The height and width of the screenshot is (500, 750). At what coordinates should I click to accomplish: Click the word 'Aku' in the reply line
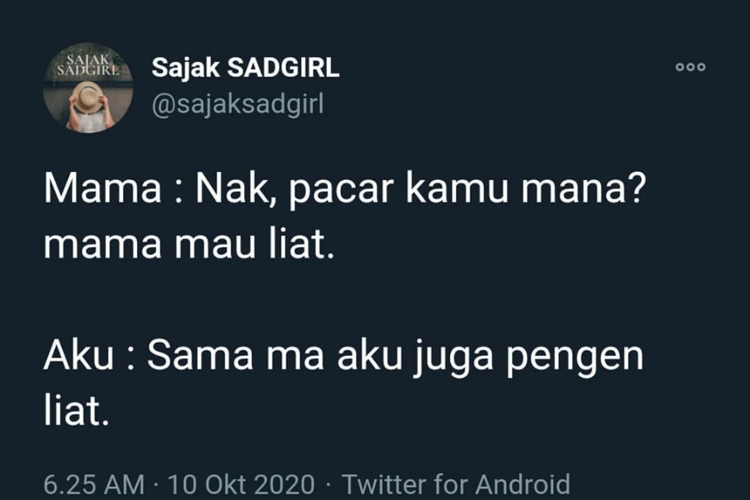79,356
